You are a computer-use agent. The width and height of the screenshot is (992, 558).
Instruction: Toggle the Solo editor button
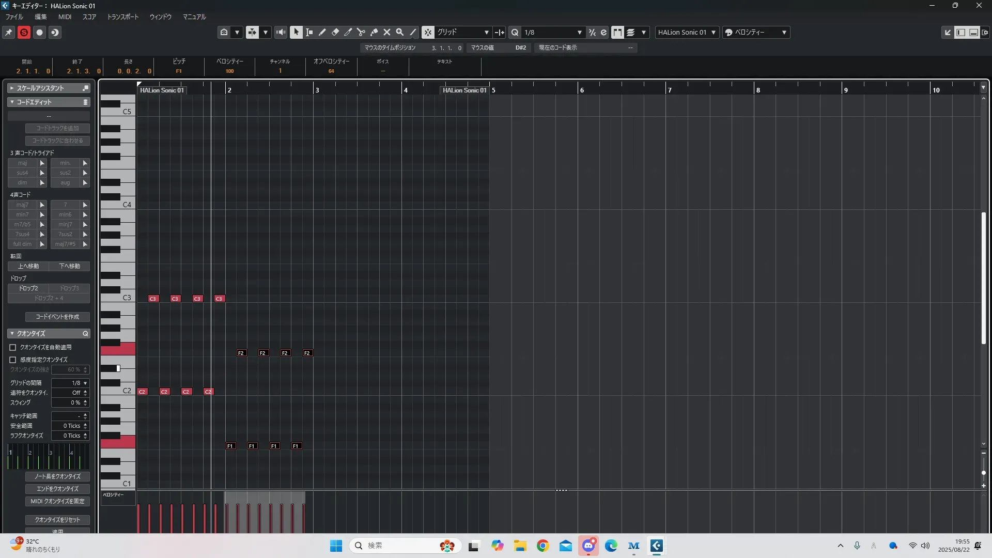[24, 32]
